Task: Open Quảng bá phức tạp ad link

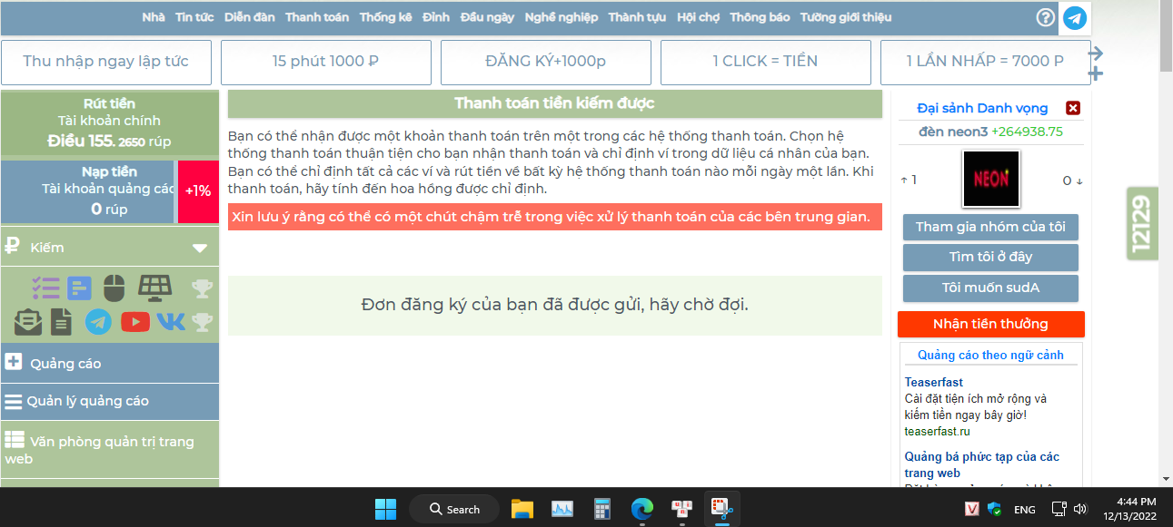Action: point(982,464)
